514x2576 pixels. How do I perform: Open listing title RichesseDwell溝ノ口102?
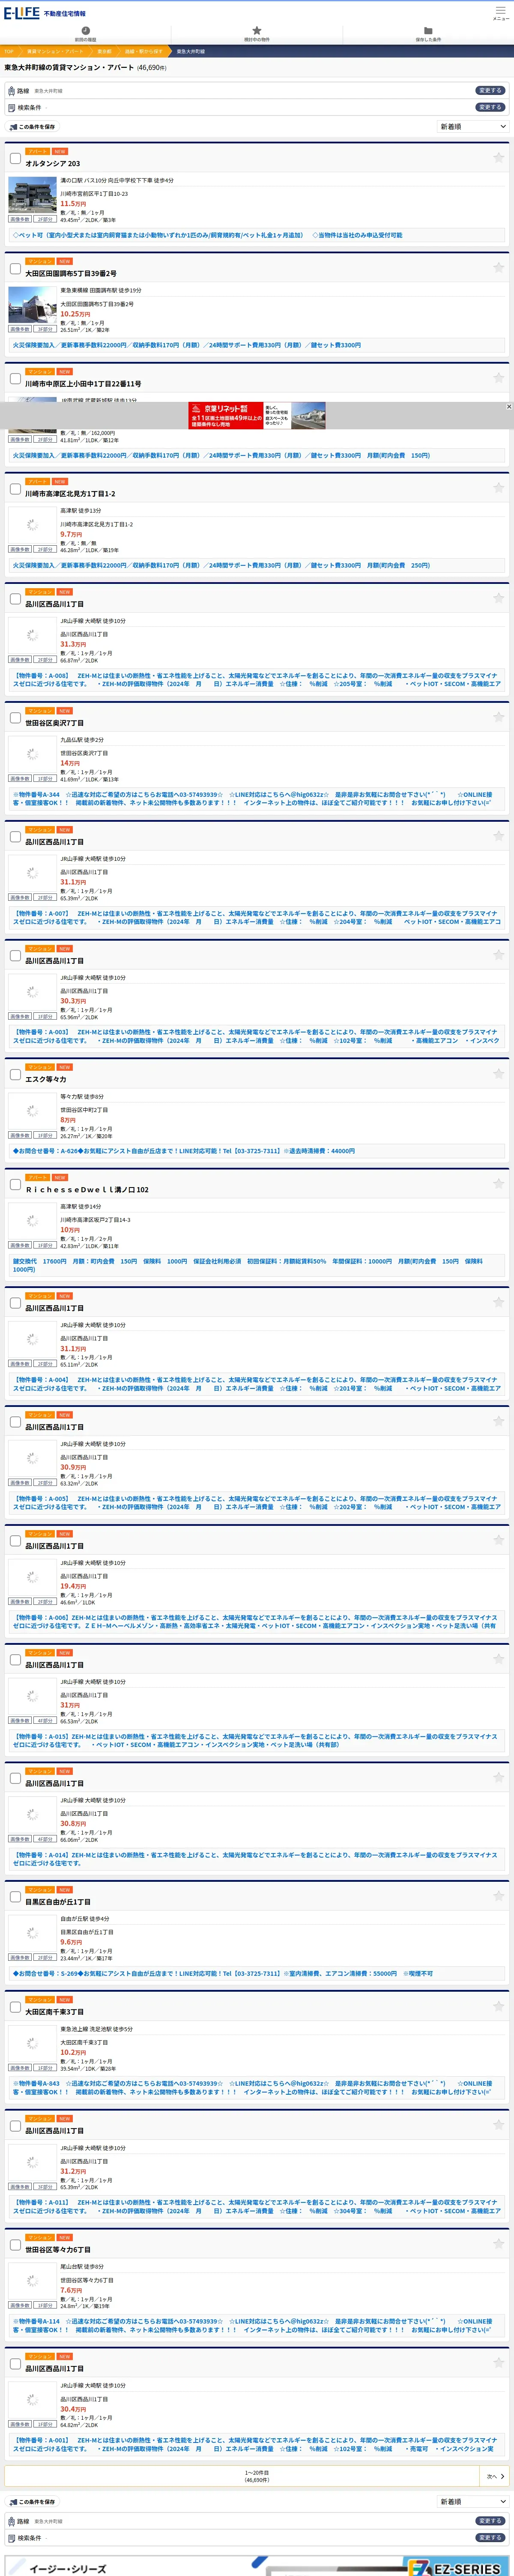point(87,1190)
